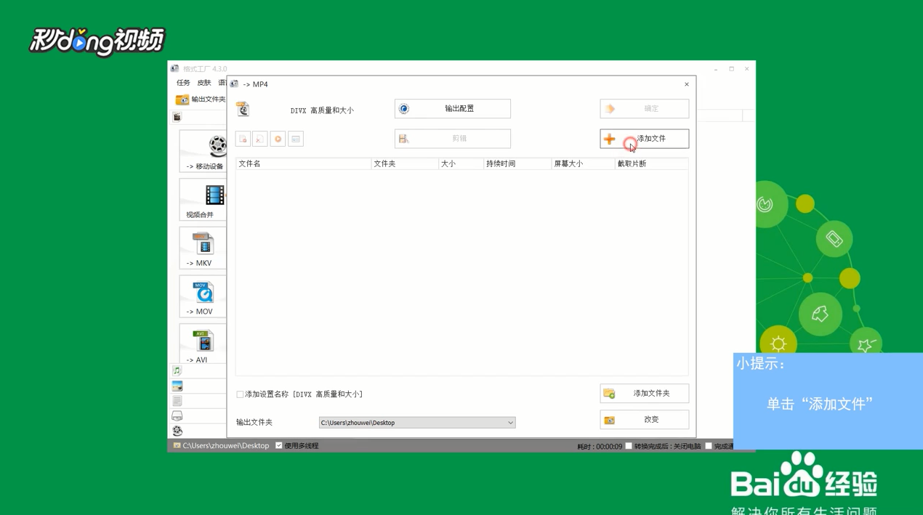Click the Screen Size (屏幕大小) column header
Screen dimensions: 923x515
(583, 164)
